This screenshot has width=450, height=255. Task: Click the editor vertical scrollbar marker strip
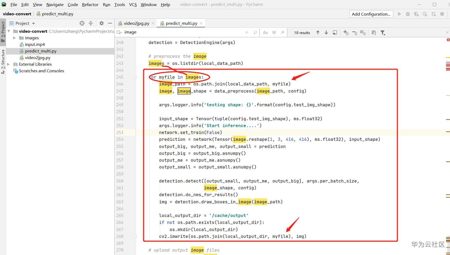[448, 146]
